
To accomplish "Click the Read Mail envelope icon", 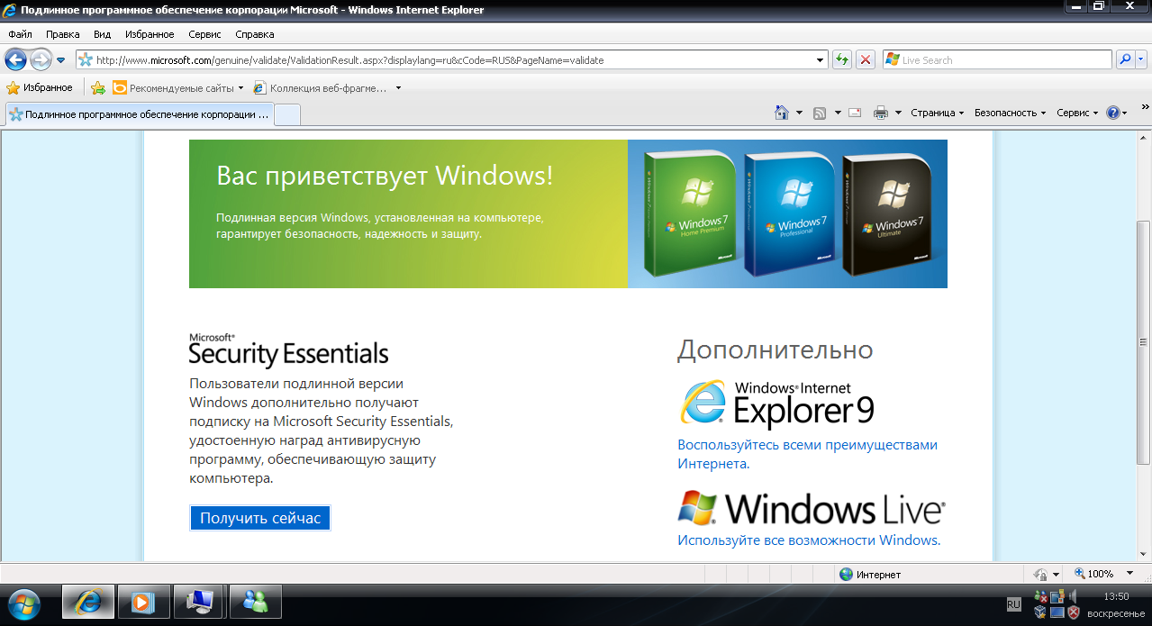I will 855,113.
